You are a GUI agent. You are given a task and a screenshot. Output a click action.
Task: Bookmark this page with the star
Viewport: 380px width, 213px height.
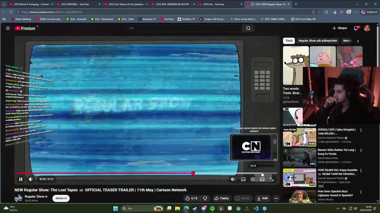[319, 12]
